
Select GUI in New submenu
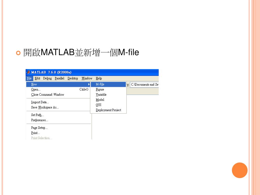pyautogui.click(x=108, y=105)
